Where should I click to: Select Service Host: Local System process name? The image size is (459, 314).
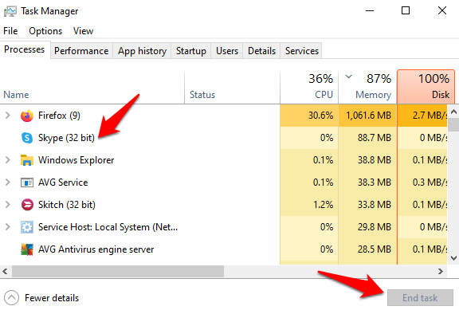[x=108, y=227]
